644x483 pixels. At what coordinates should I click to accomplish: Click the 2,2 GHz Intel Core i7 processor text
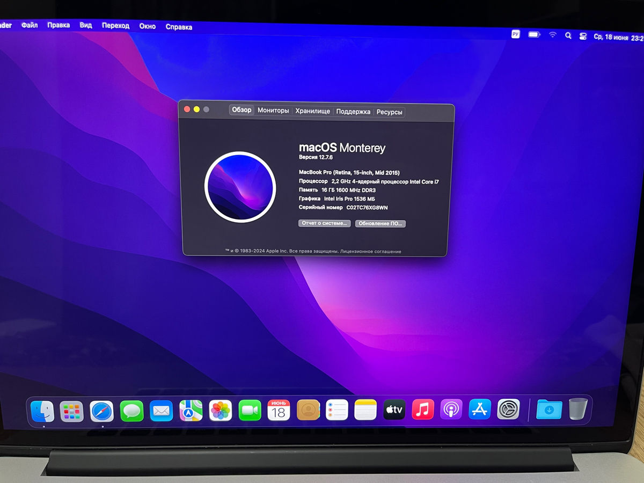point(385,182)
